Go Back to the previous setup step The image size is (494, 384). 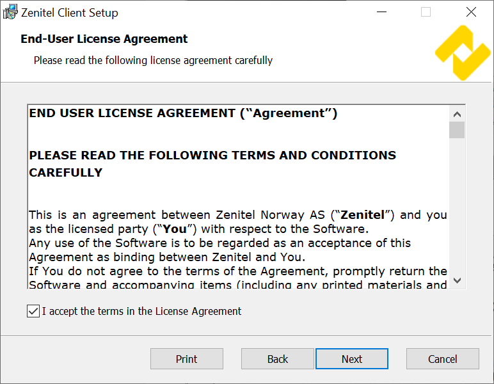tap(278, 359)
